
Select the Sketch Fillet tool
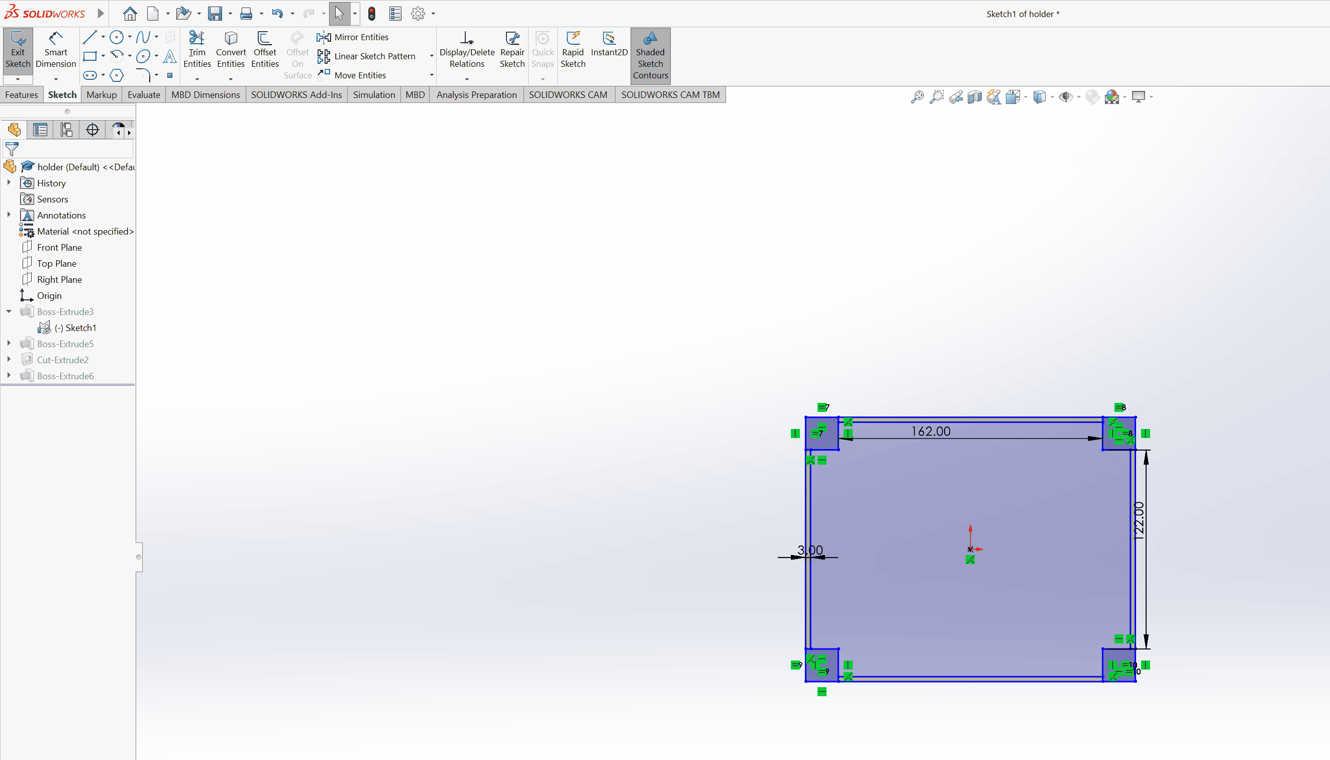pos(143,75)
